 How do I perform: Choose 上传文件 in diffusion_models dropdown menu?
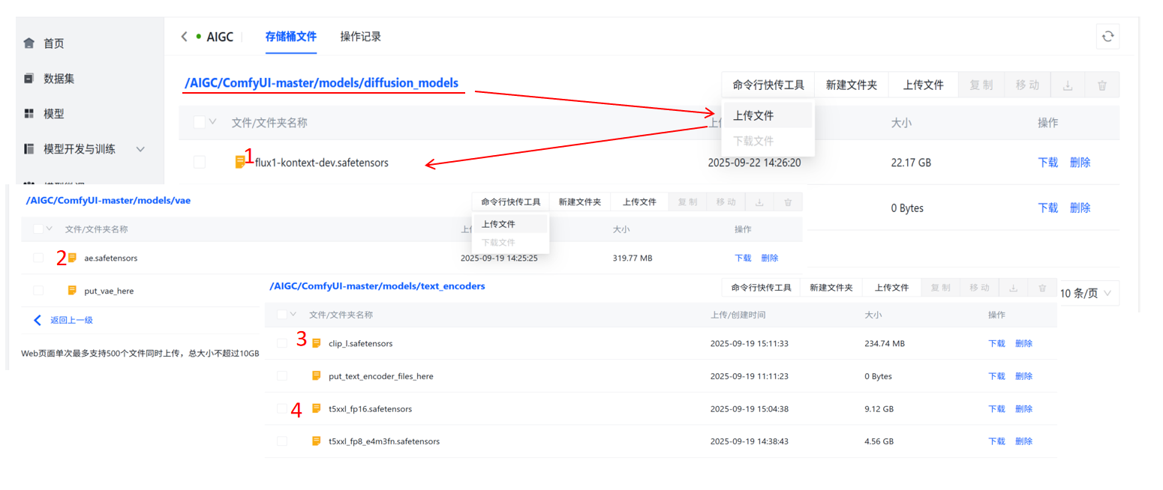[767, 116]
